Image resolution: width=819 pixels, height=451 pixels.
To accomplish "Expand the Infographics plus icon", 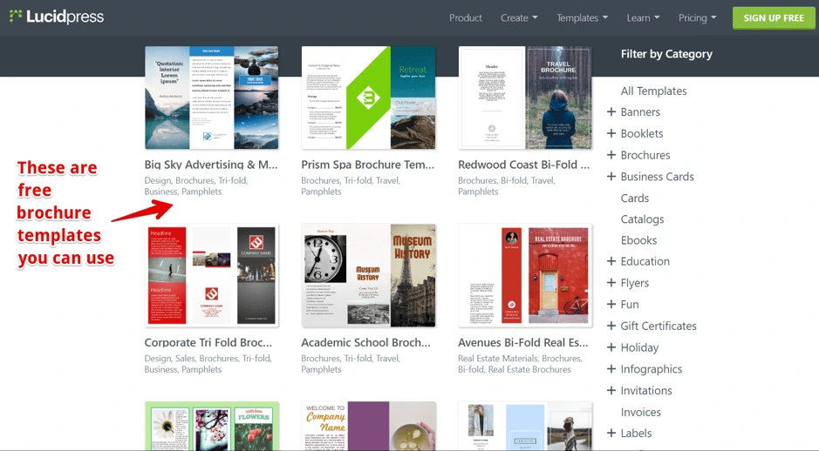I will click(611, 368).
